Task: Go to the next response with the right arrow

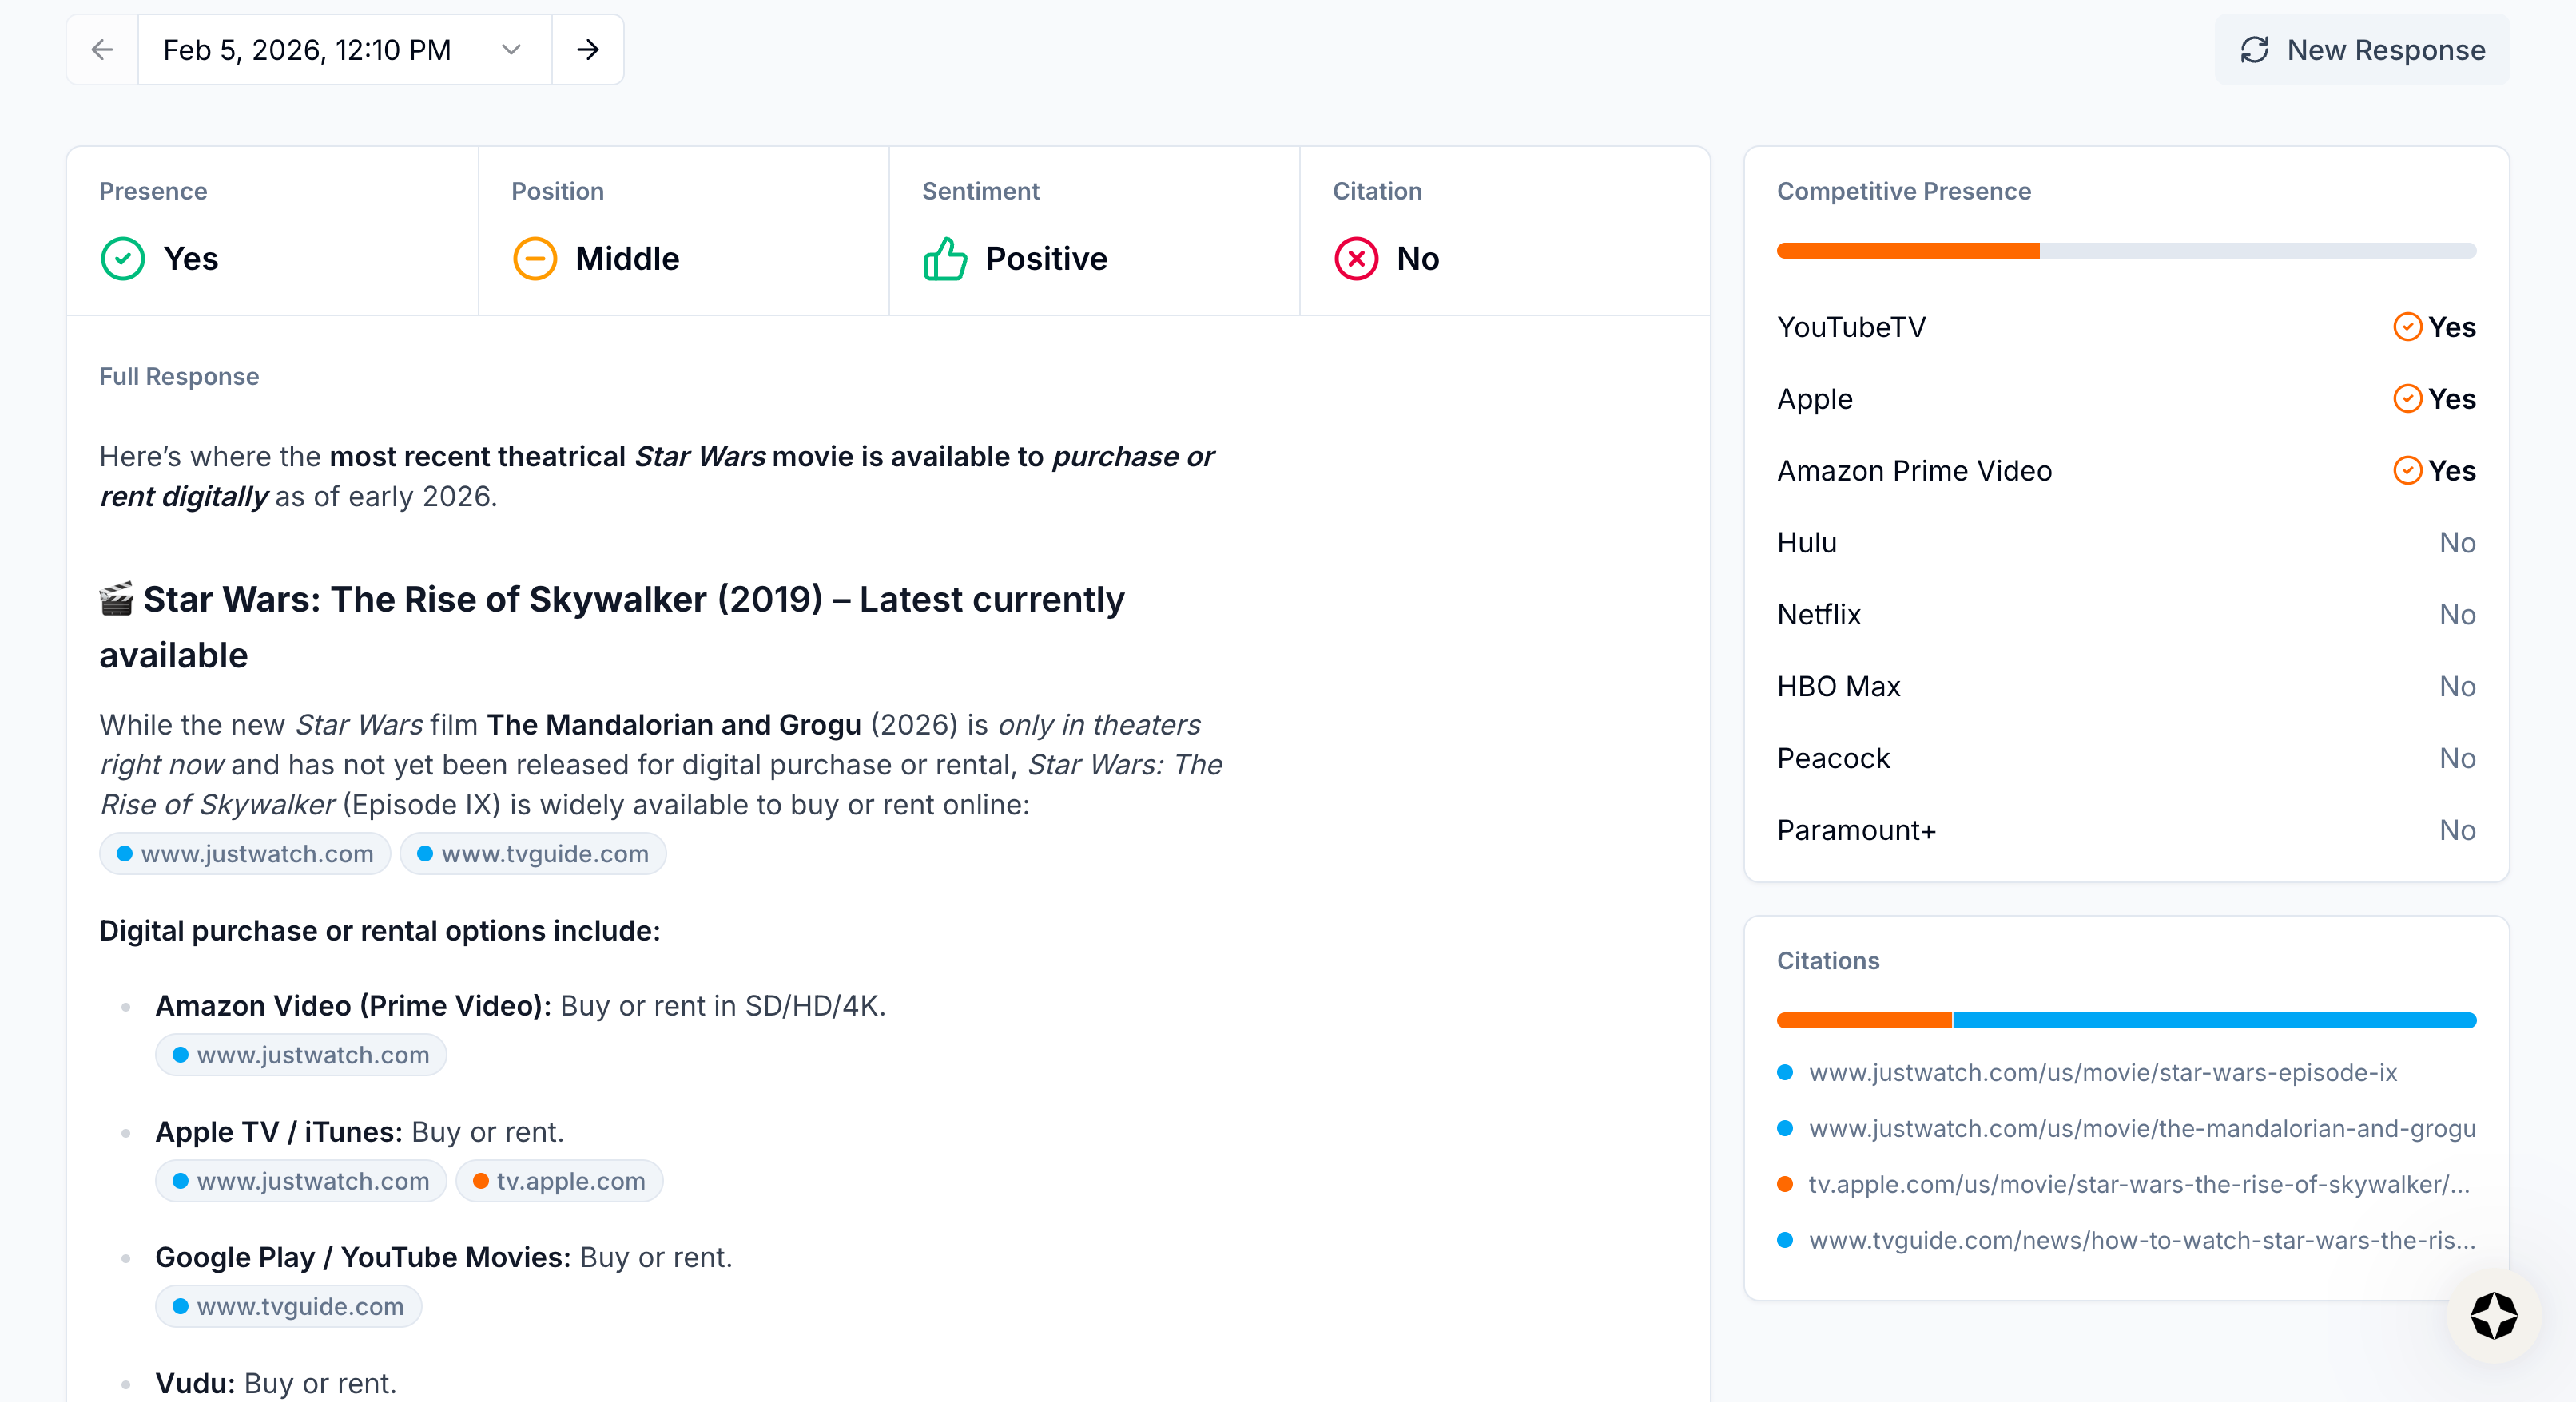Action: pyautogui.click(x=588, y=49)
